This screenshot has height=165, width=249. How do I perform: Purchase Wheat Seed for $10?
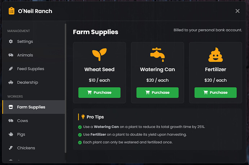click(x=99, y=92)
